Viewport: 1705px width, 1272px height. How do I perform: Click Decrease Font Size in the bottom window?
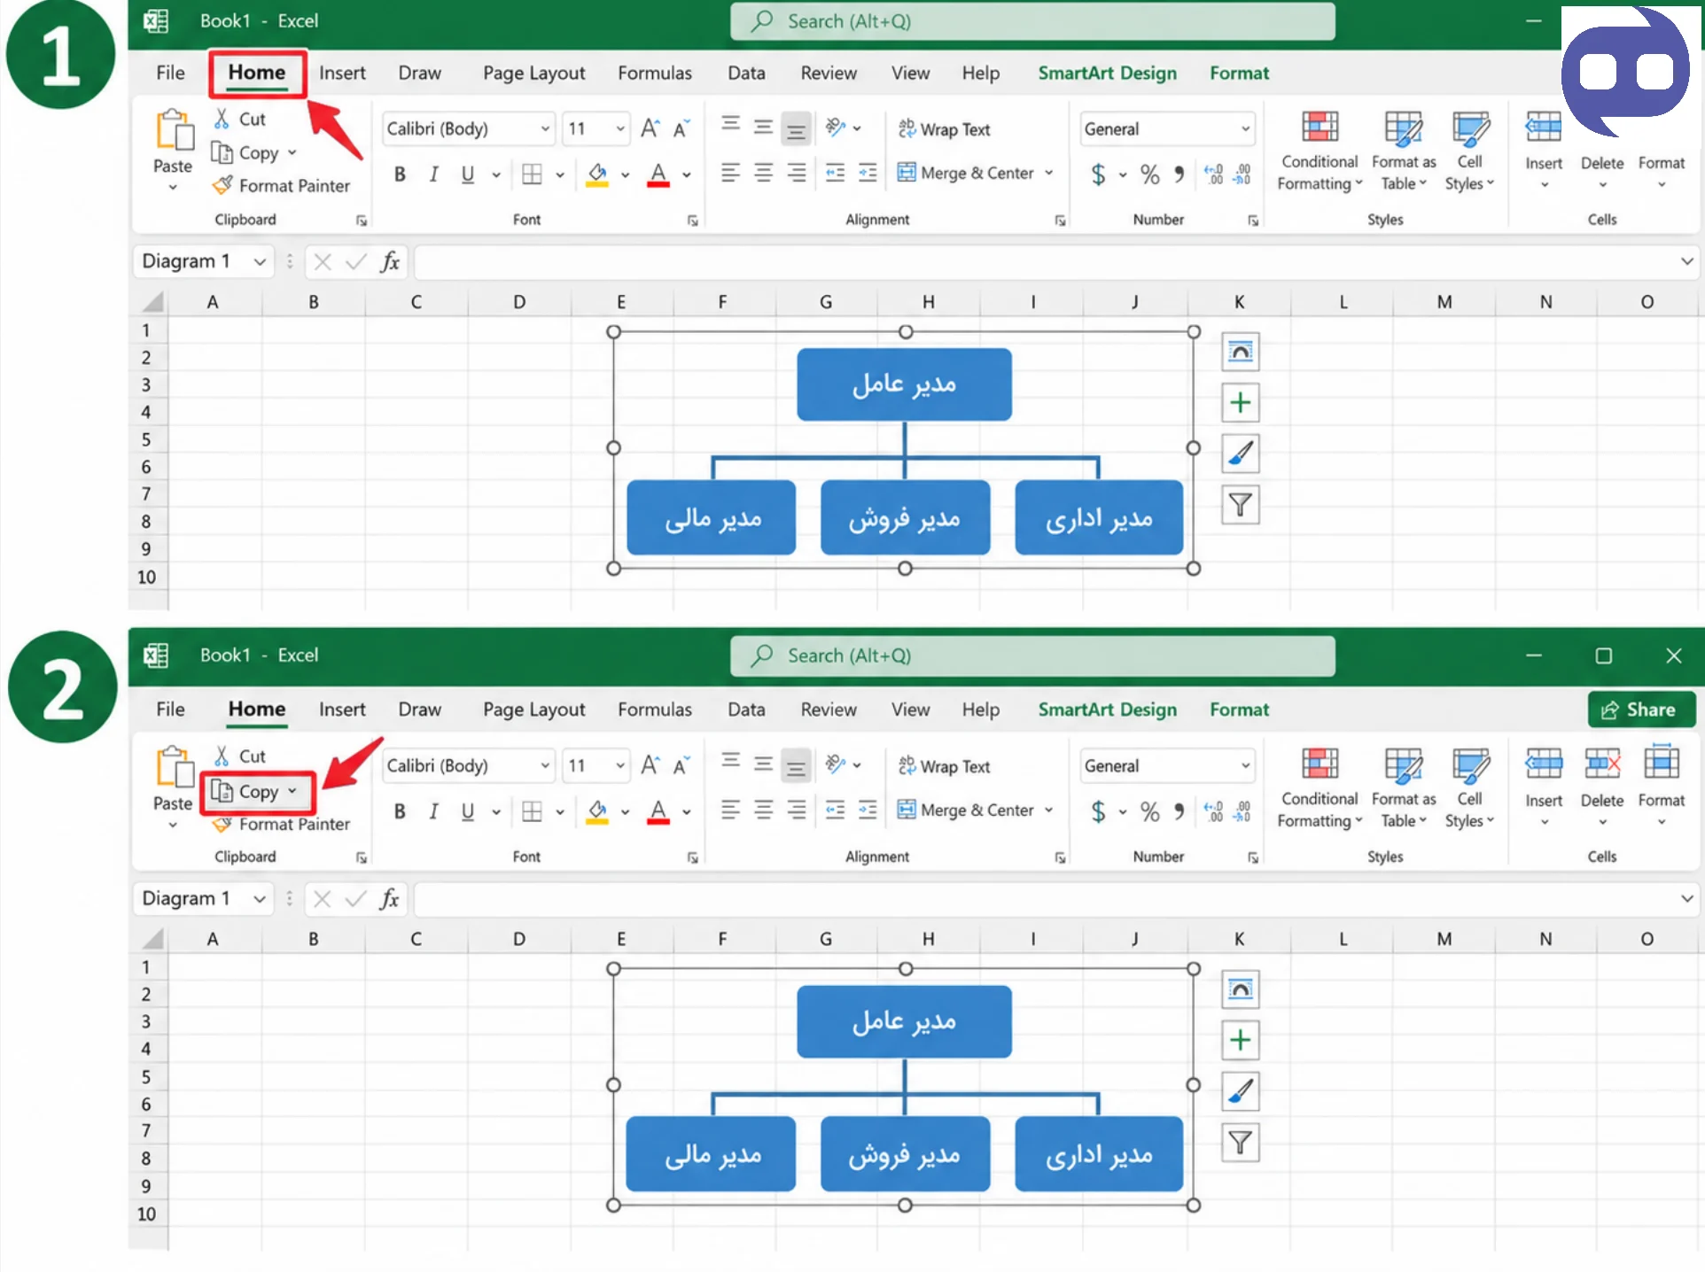tap(681, 765)
